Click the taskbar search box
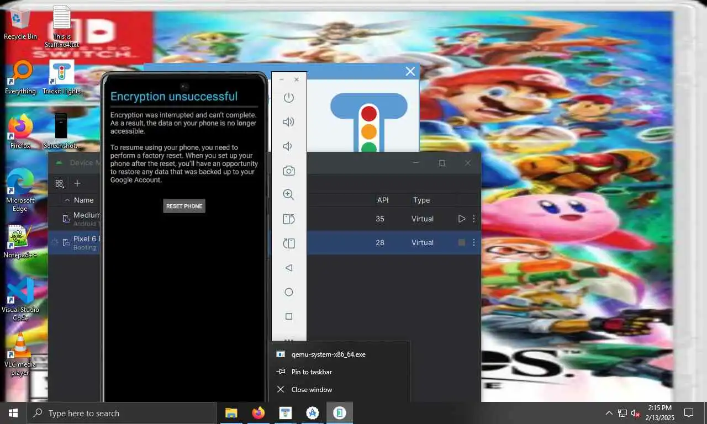The height and width of the screenshot is (424, 707). coord(122,413)
